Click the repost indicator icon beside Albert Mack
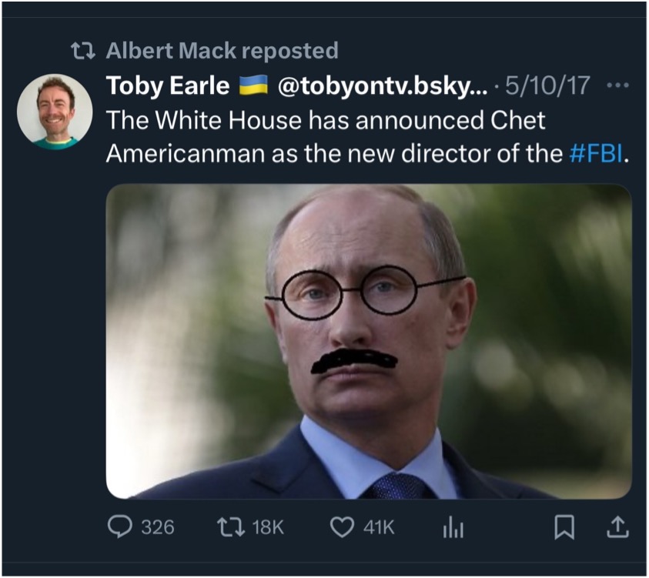649x578 pixels. coord(82,52)
